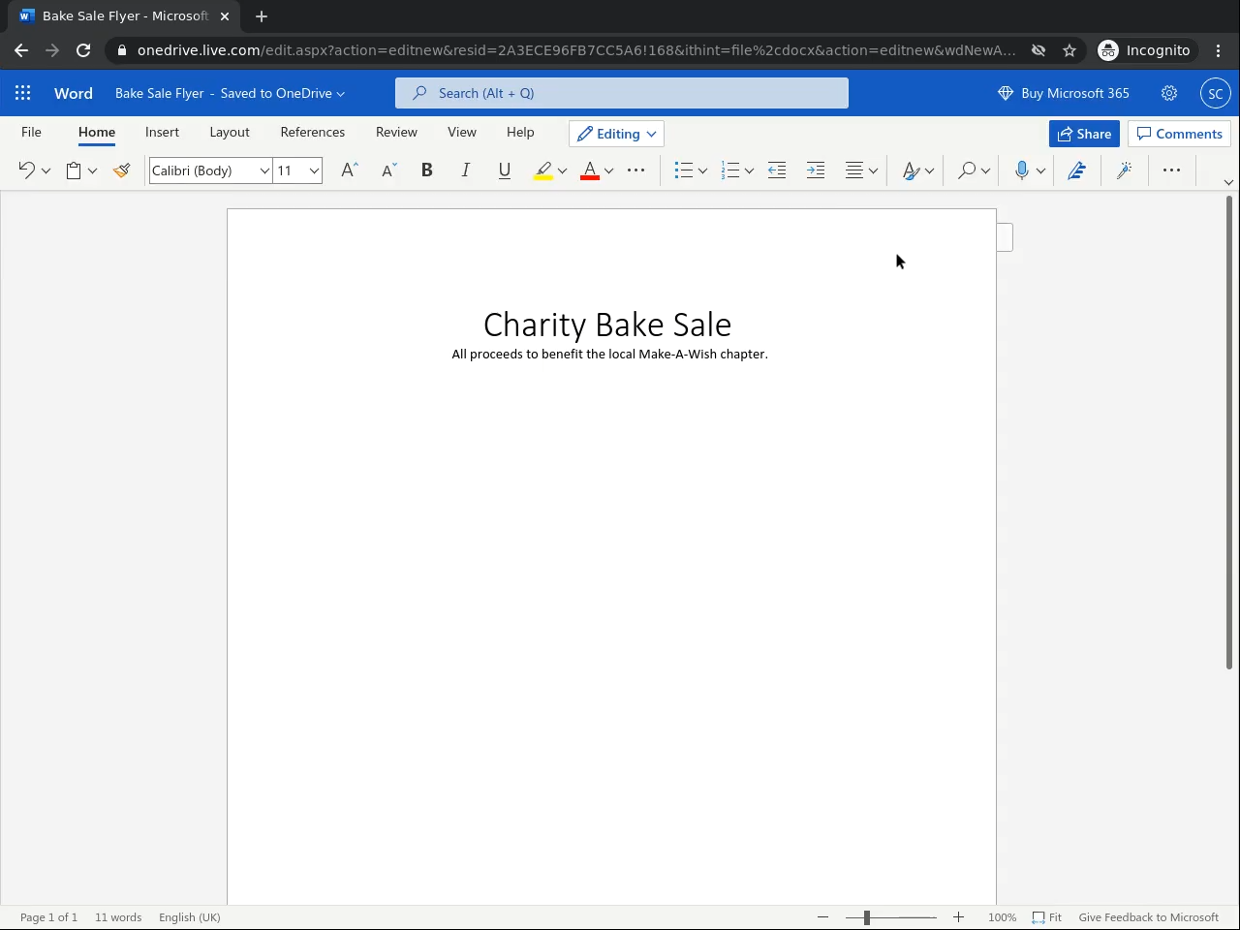Viewport: 1240px width, 930px height.
Task: Click the Undo arrow icon
Action: tap(26, 170)
